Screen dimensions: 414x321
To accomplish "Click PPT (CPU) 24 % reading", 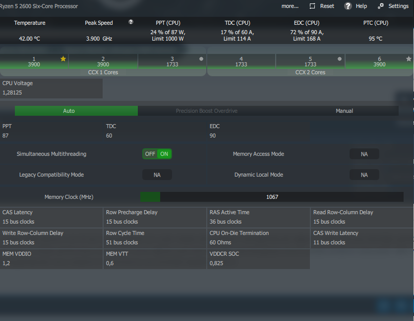I will (168, 35).
